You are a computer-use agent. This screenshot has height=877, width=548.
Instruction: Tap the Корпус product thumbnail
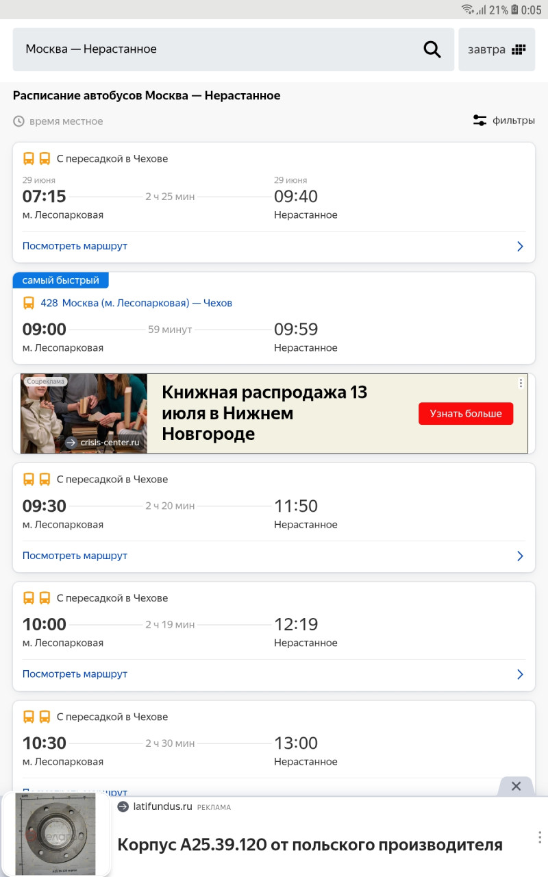pos(56,834)
